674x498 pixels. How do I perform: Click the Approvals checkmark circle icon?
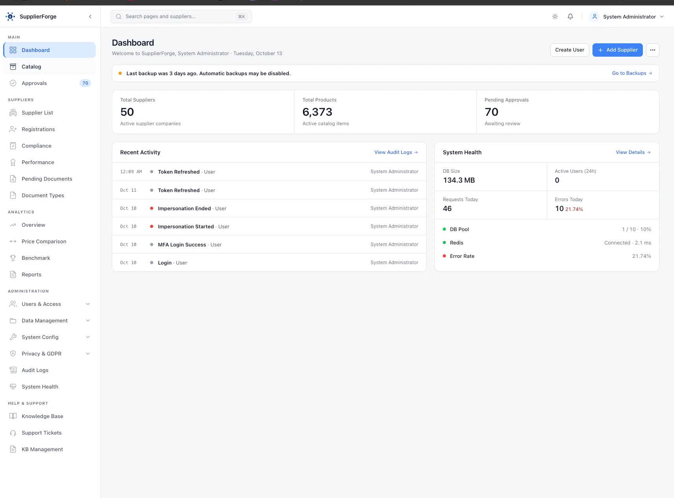13,83
